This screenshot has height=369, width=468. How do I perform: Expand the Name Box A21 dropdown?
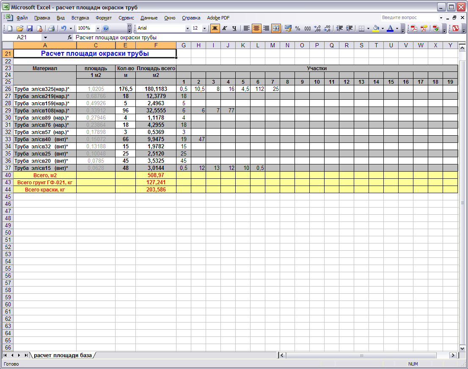45,38
